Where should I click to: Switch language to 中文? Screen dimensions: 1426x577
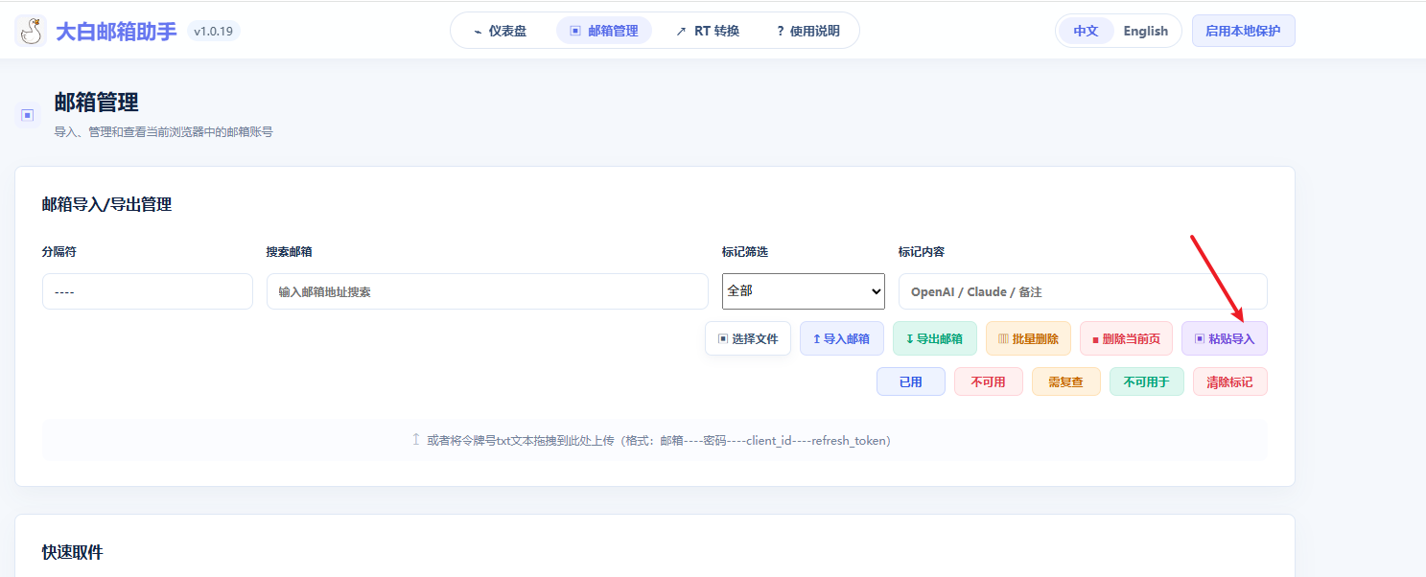pyautogui.click(x=1086, y=31)
